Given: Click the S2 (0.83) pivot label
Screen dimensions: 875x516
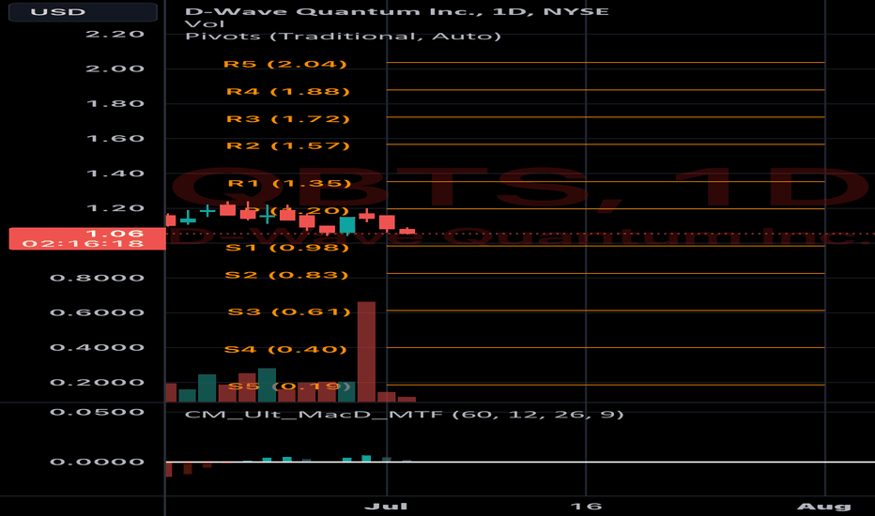Looking at the screenshot, I should (286, 275).
